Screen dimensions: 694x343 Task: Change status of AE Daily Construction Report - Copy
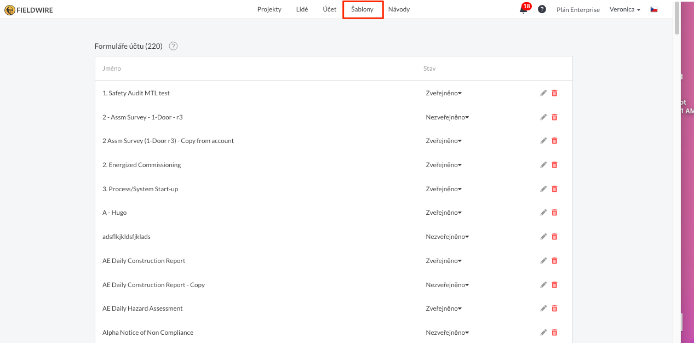pyautogui.click(x=447, y=285)
